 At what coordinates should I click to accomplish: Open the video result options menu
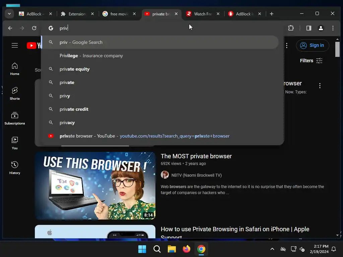320,86
